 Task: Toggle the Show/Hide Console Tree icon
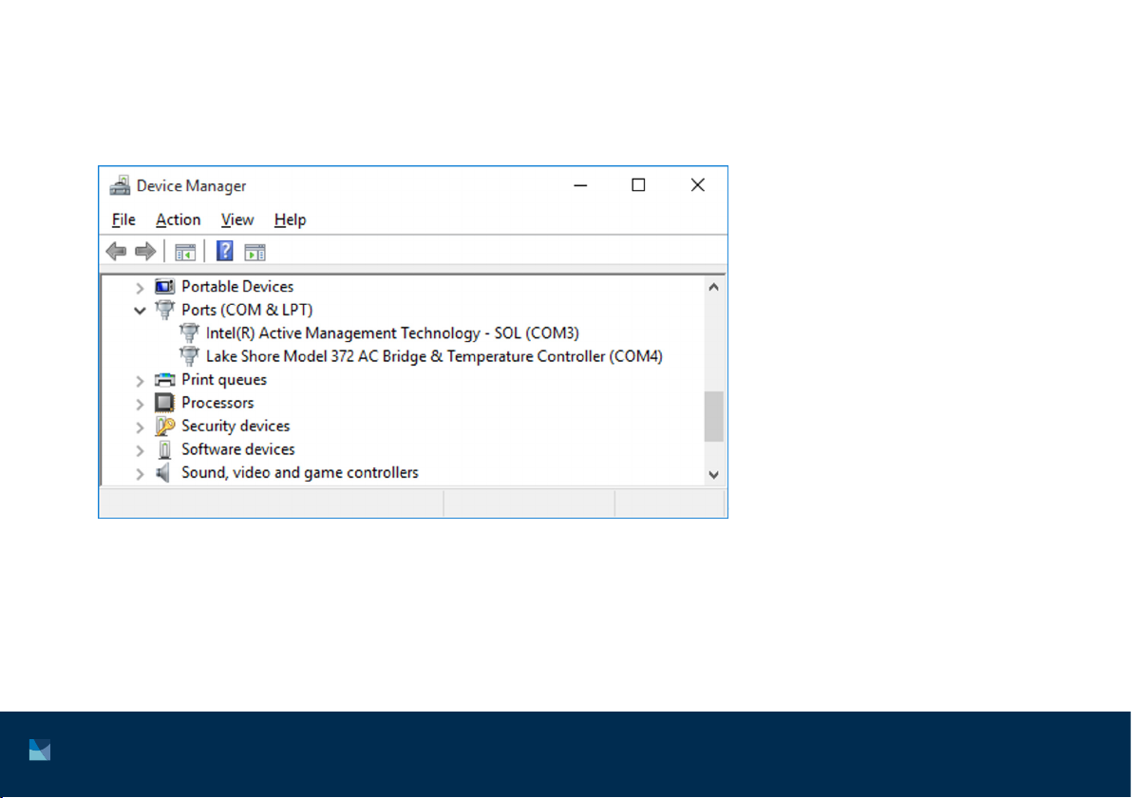pos(184,252)
